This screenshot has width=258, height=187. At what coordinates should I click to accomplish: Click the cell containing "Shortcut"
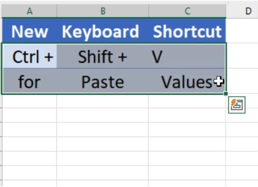pos(187,31)
